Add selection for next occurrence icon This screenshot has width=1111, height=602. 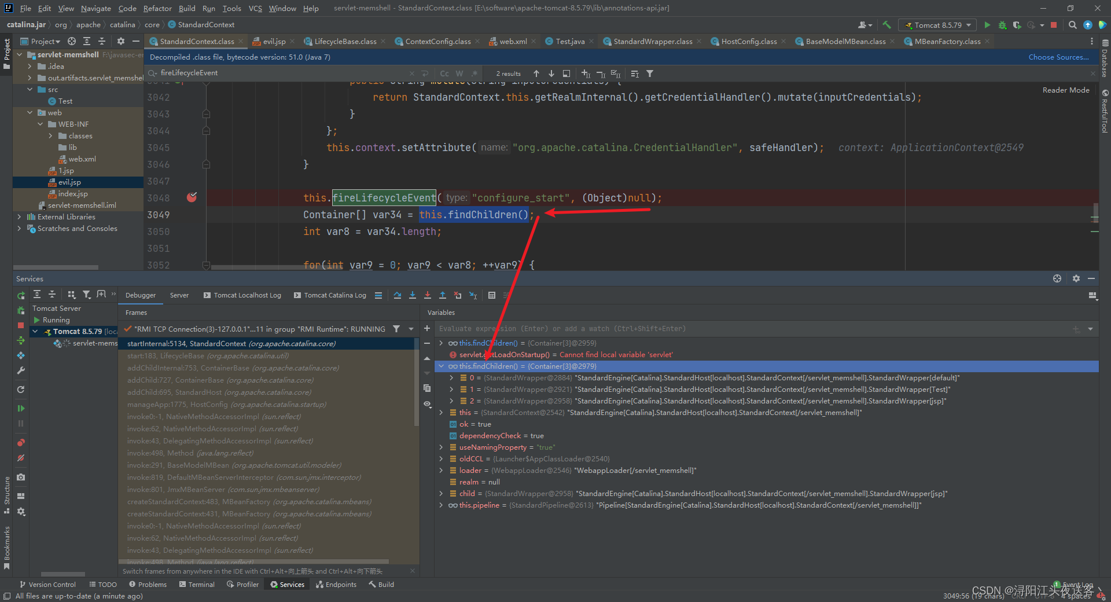coord(586,74)
